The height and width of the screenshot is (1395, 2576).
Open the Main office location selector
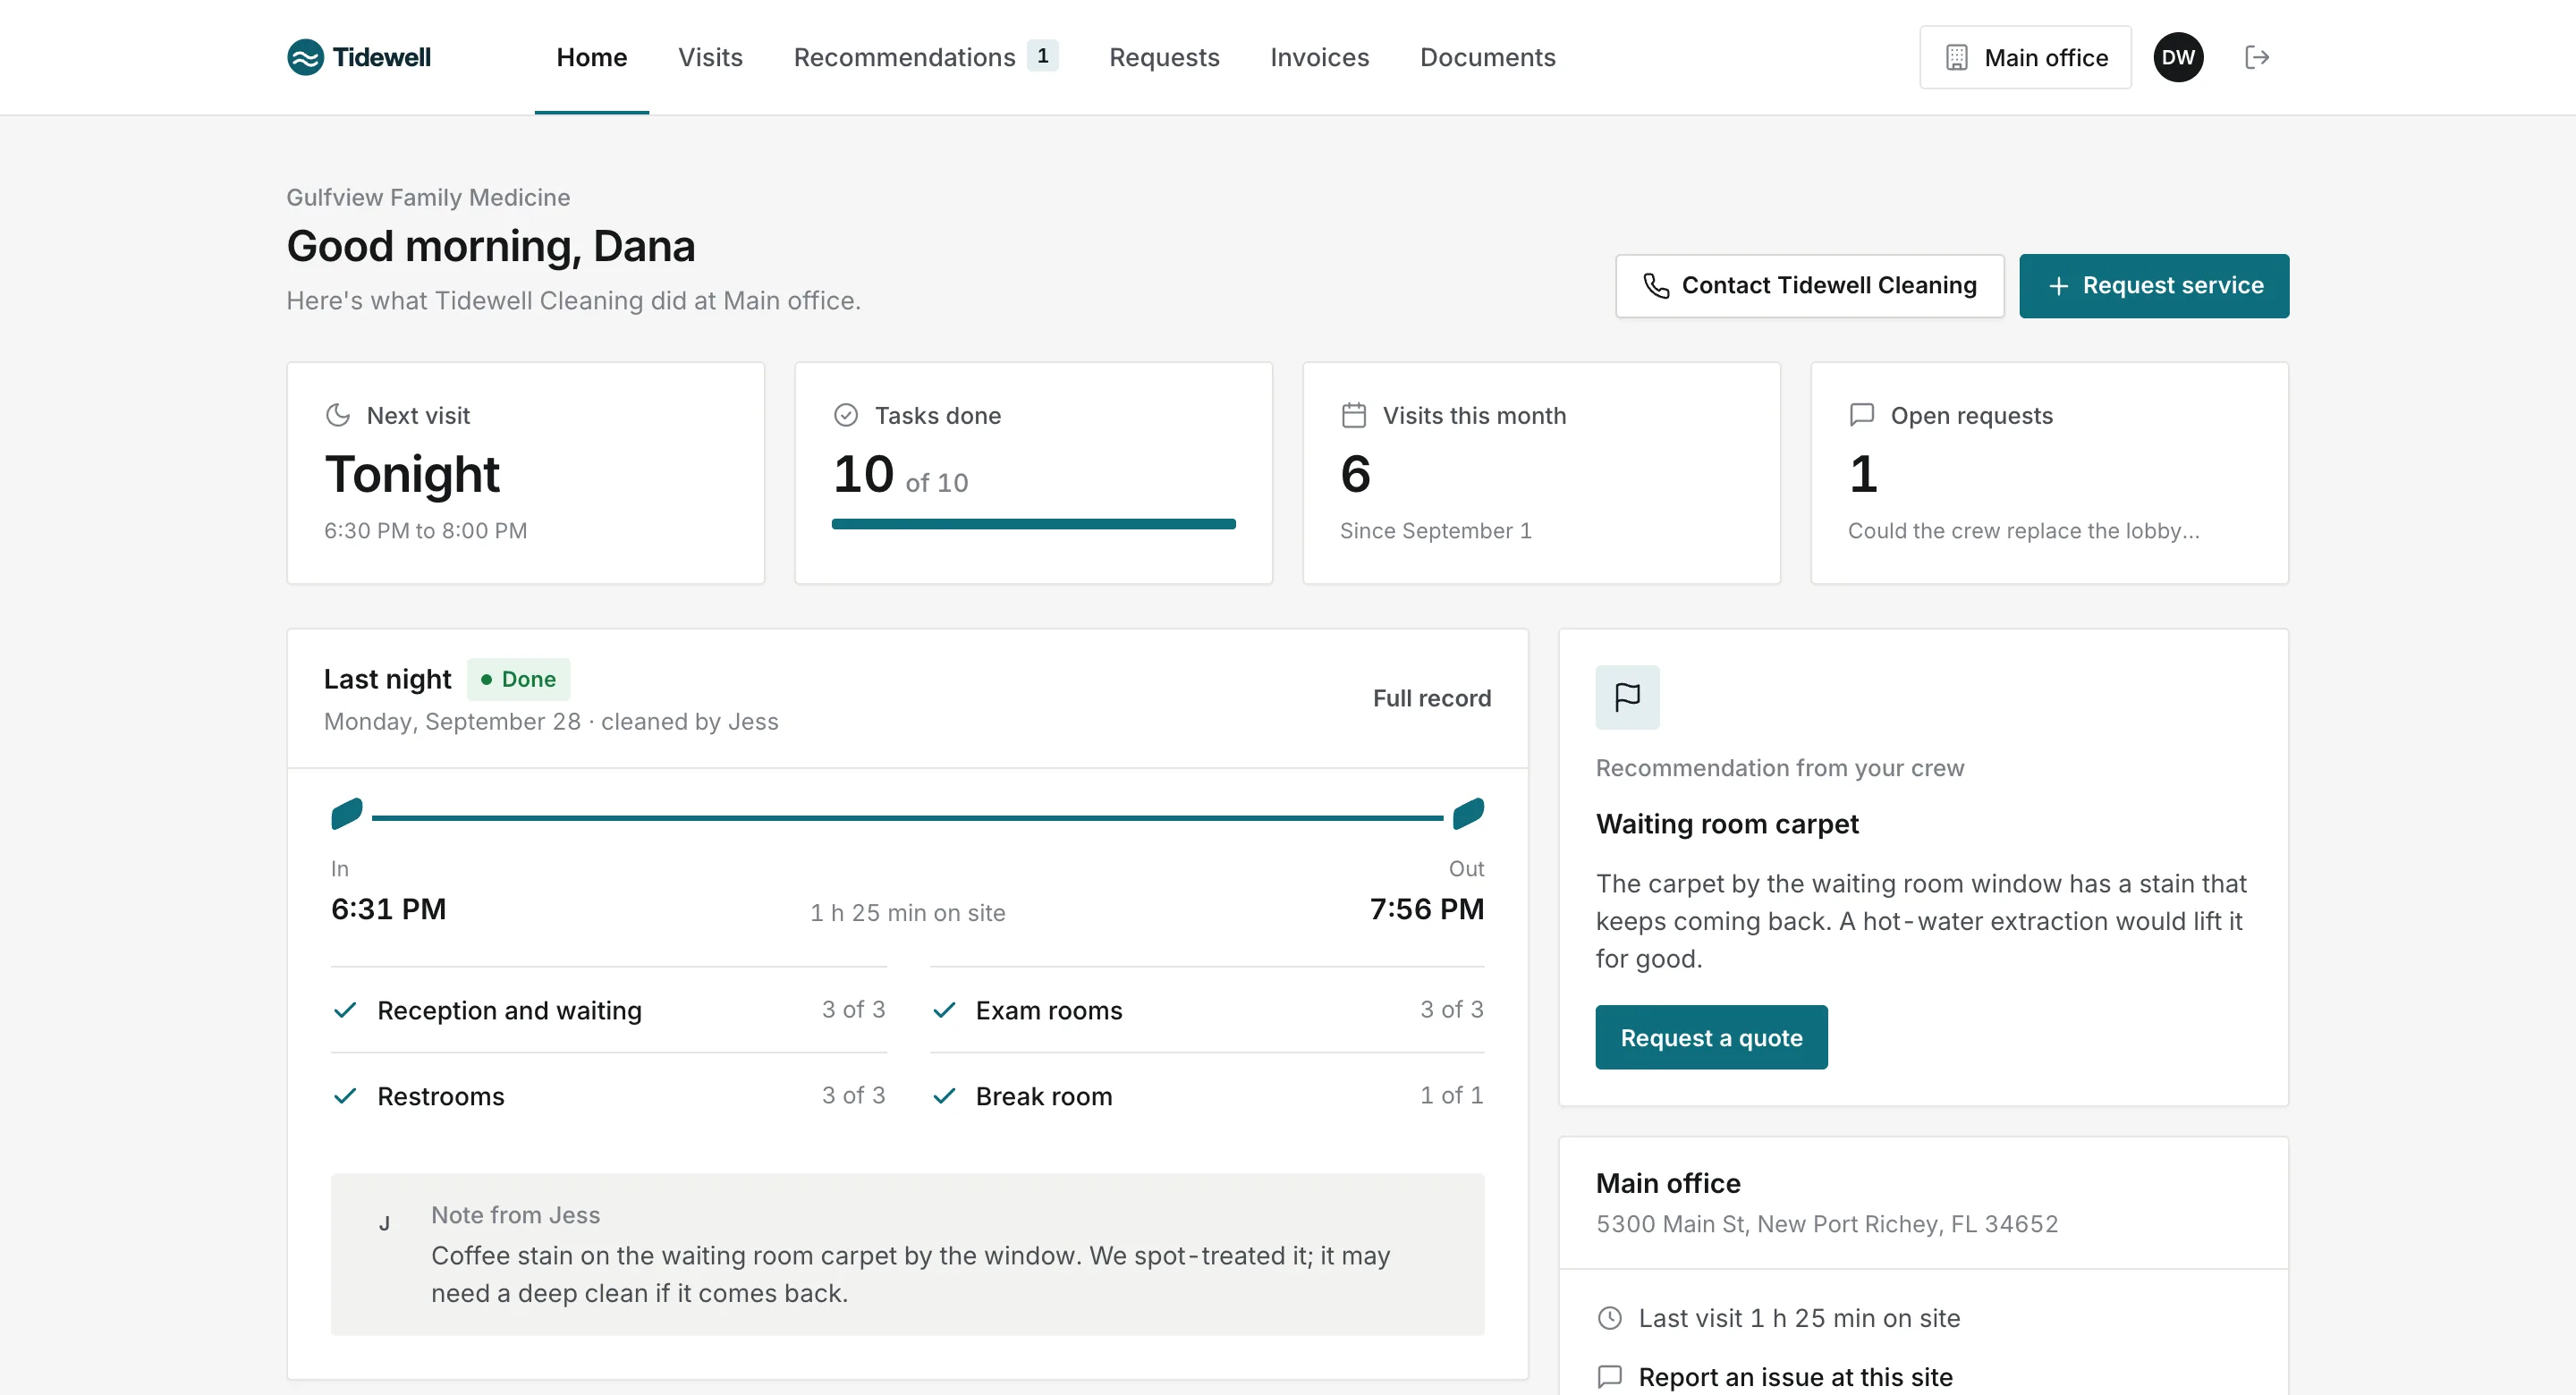pos(2025,57)
